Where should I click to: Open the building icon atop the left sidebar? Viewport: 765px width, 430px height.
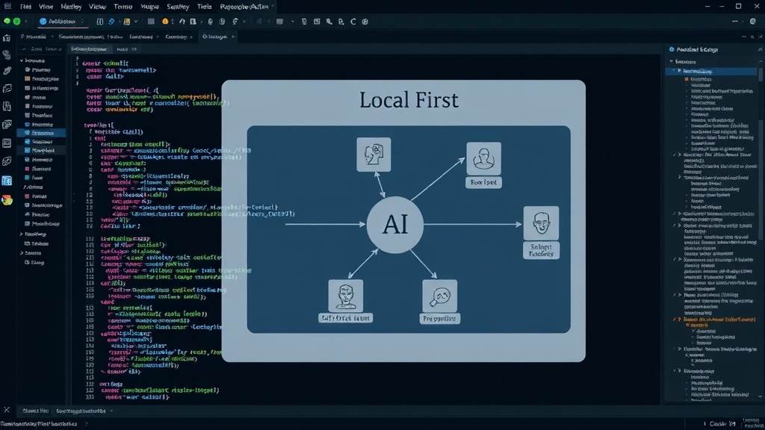click(x=7, y=38)
